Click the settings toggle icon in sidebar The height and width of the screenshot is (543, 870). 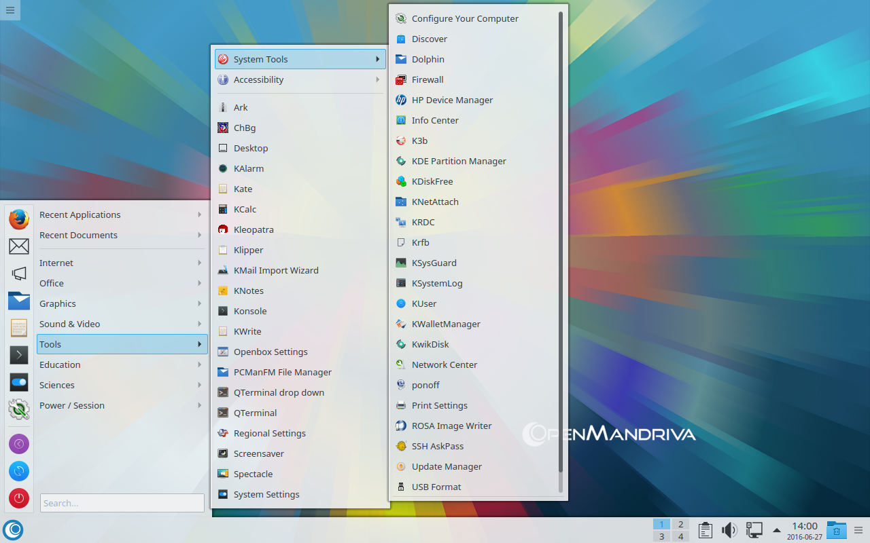(19, 382)
